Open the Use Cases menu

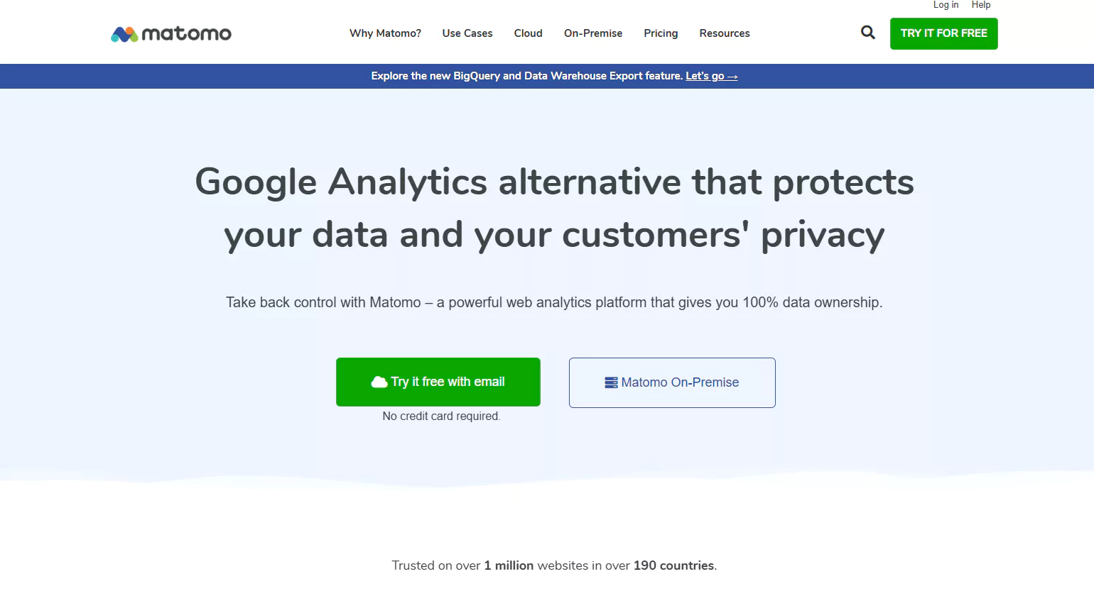pos(467,33)
